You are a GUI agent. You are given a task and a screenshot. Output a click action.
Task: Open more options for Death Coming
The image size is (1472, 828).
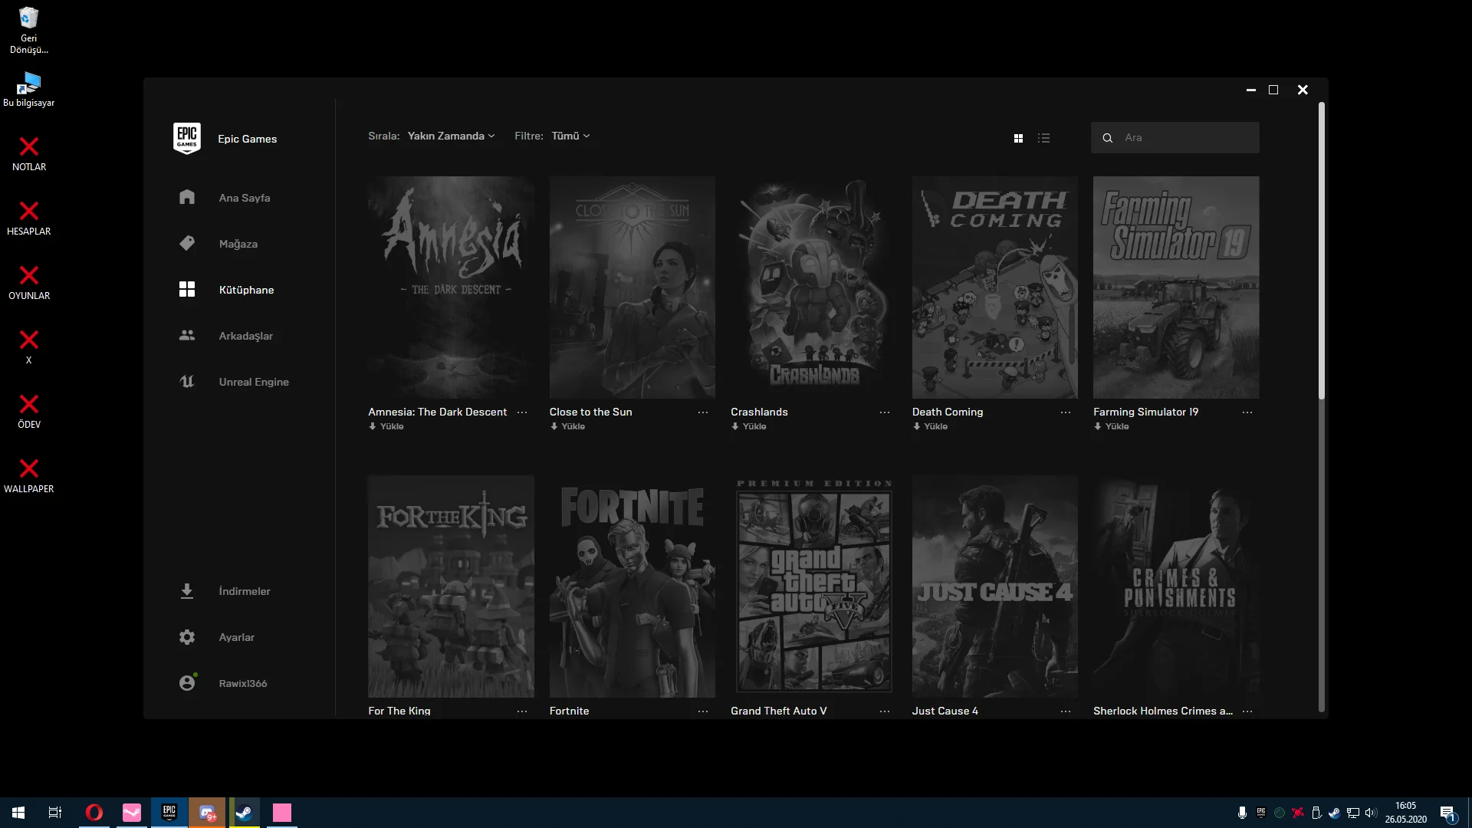pos(1066,412)
